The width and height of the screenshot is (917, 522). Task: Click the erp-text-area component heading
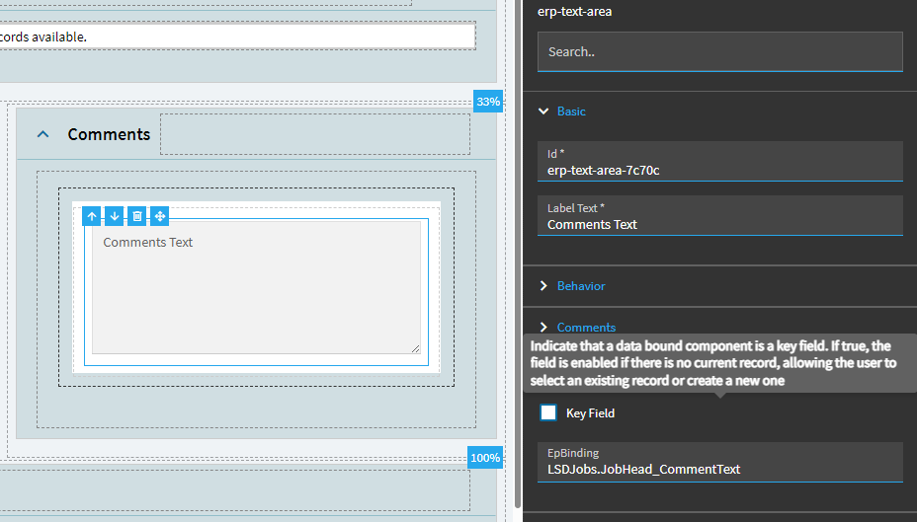tap(574, 11)
